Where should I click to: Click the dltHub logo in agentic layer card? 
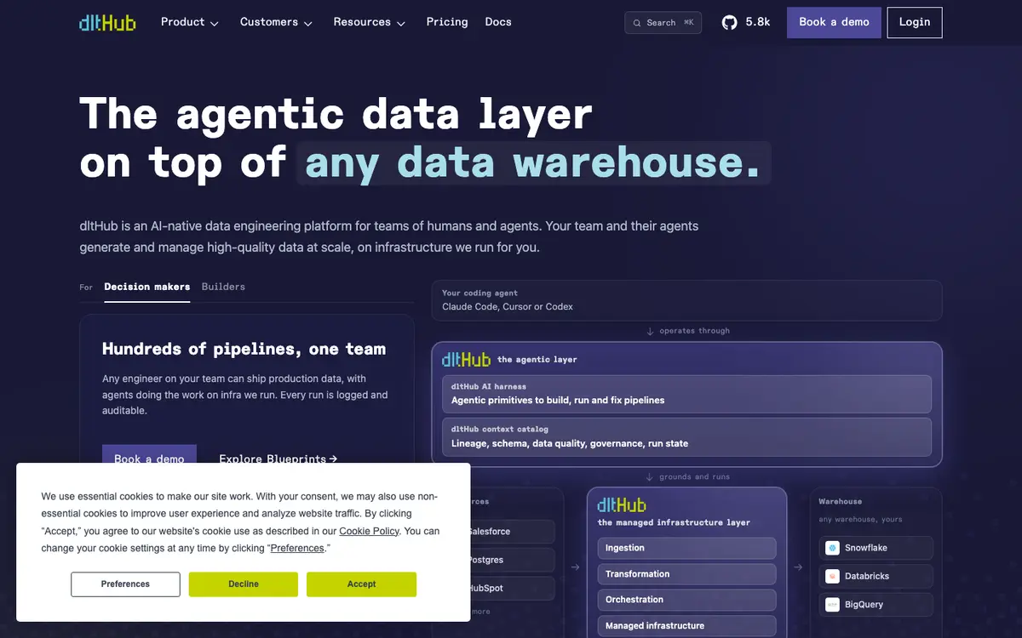466,360
